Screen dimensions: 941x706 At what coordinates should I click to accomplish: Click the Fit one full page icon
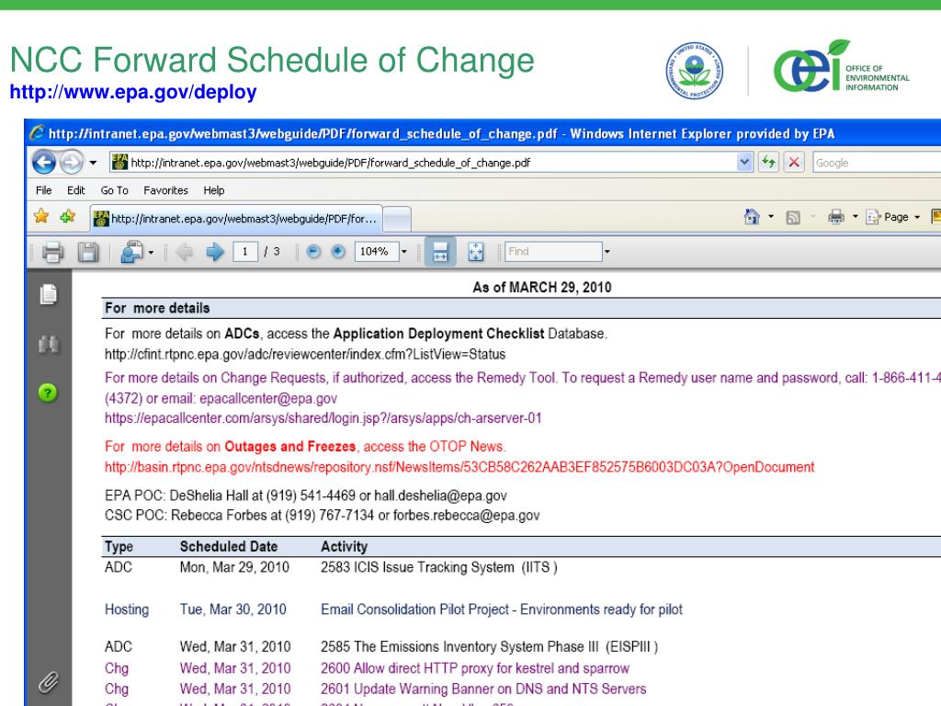[476, 252]
